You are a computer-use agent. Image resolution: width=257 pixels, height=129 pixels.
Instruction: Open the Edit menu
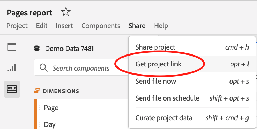tap(42, 26)
